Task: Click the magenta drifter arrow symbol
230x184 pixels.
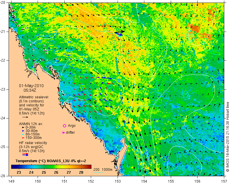Action: pos(64,133)
